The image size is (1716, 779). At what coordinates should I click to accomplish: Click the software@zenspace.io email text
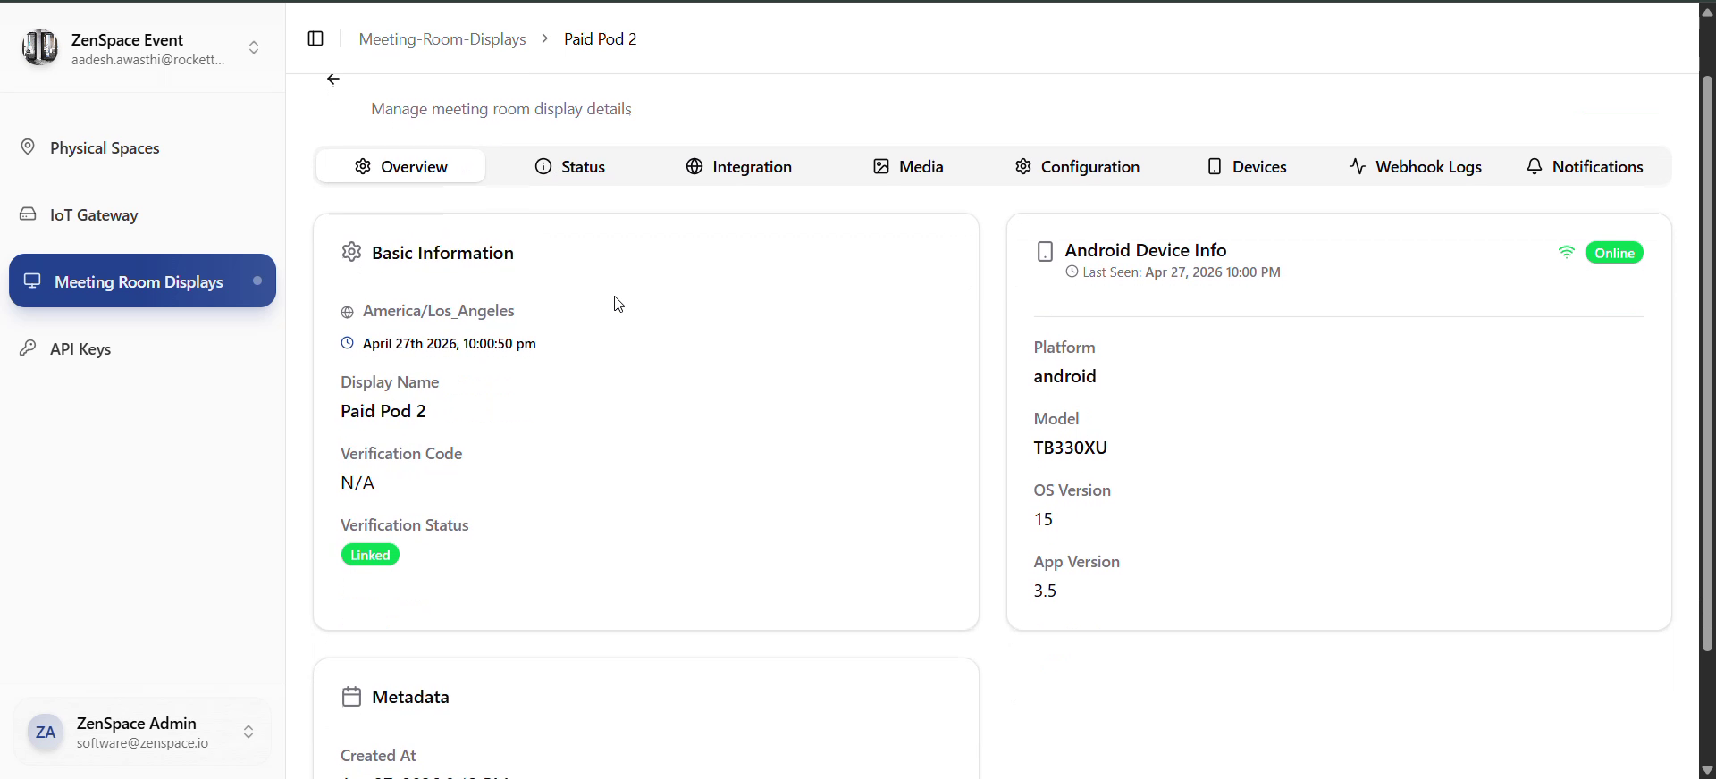142,743
